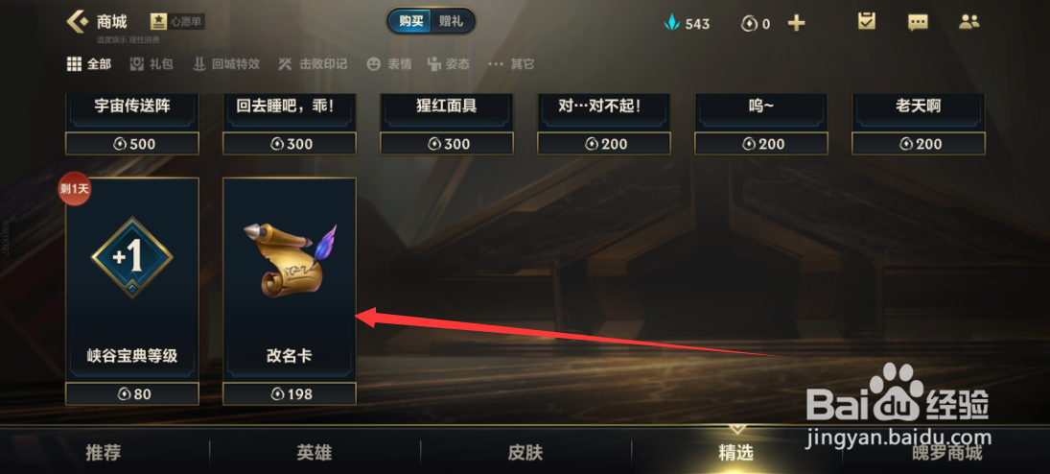Tap the blue crystal currency icon

(671, 23)
